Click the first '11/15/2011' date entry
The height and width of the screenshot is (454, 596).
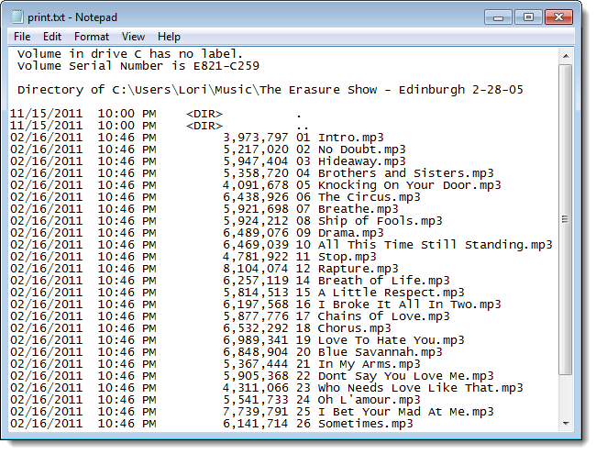(x=47, y=114)
